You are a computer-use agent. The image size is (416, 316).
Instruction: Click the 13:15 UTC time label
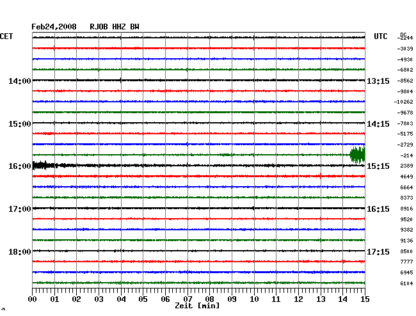378,81
